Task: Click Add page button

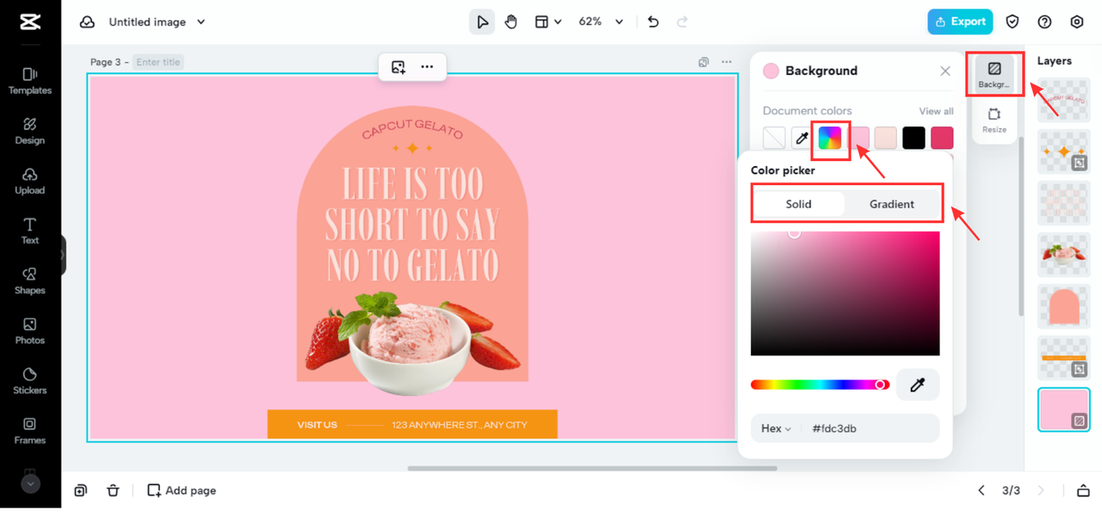Action: click(182, 490)
